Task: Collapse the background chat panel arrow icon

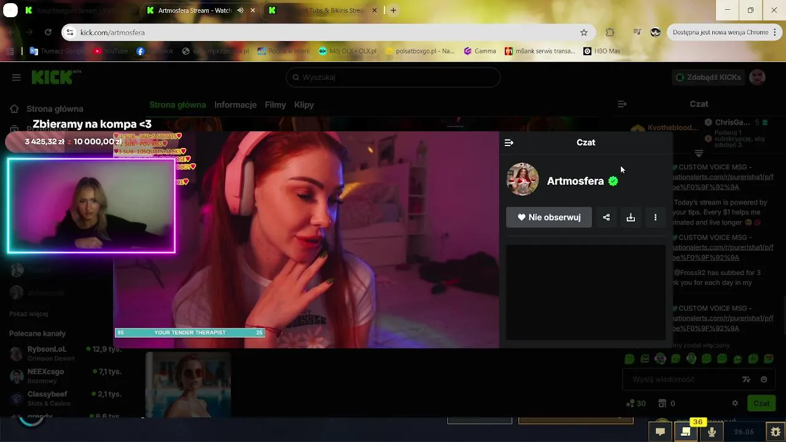Action: coord(622,104)
